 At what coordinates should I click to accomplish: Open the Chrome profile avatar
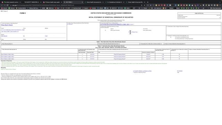(x=217, y=5)
